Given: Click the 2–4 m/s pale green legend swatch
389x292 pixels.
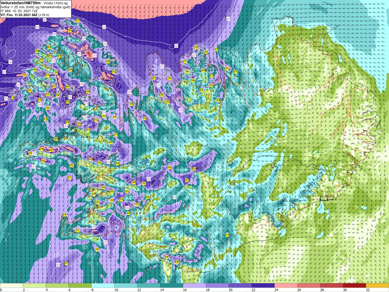Looking at the screenshot, I should [x=34, y=286].
